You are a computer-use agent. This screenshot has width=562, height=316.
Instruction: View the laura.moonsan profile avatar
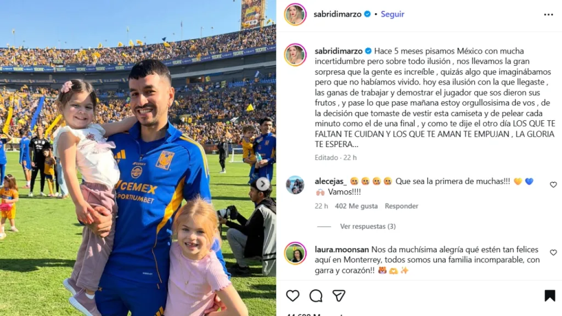click(295, 253)
